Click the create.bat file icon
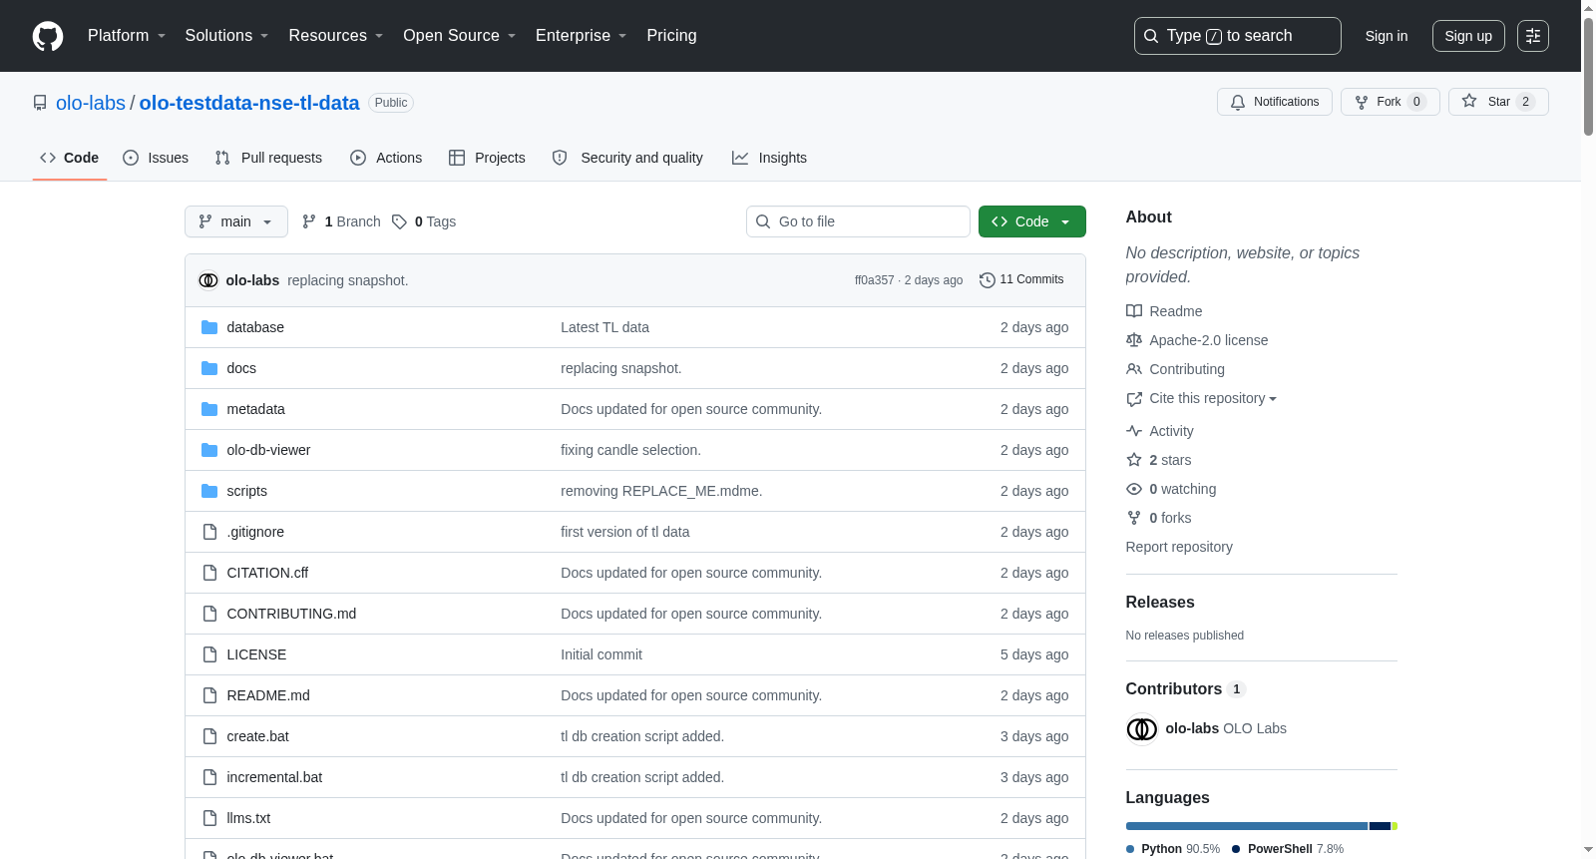 209,736
